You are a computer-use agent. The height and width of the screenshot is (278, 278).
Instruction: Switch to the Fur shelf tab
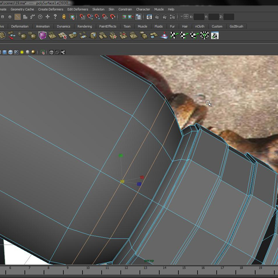coord(172,26)
